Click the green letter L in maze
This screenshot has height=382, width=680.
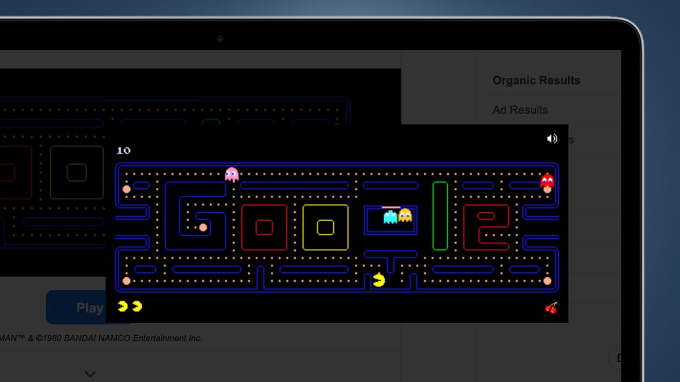tap(440, 216)
